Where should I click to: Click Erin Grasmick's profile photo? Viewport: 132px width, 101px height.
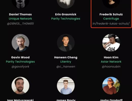[x=66, y=4]
